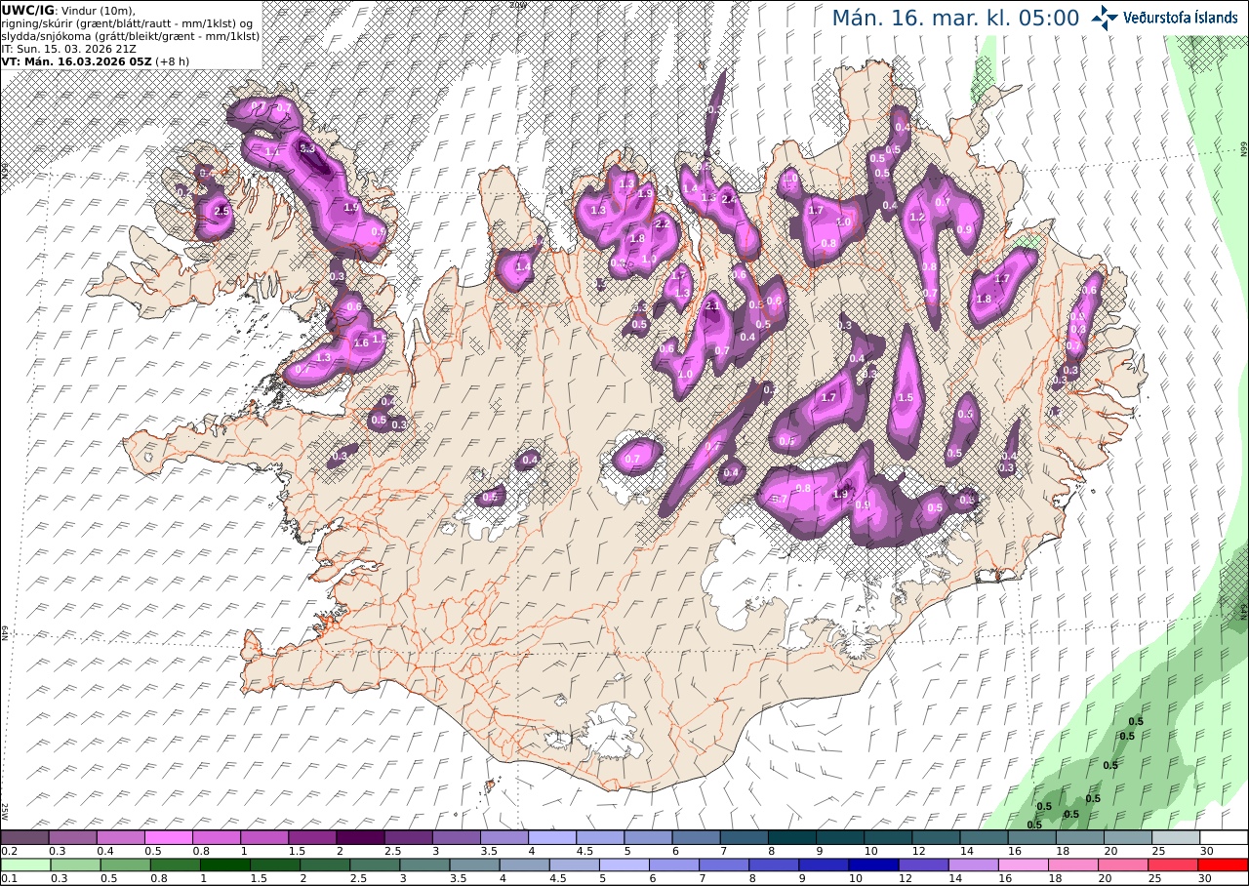Viewport: 1249px width, 886px height.
Task: Pick rain scale dark blue swatch at 10
Action: coord(874,865)
